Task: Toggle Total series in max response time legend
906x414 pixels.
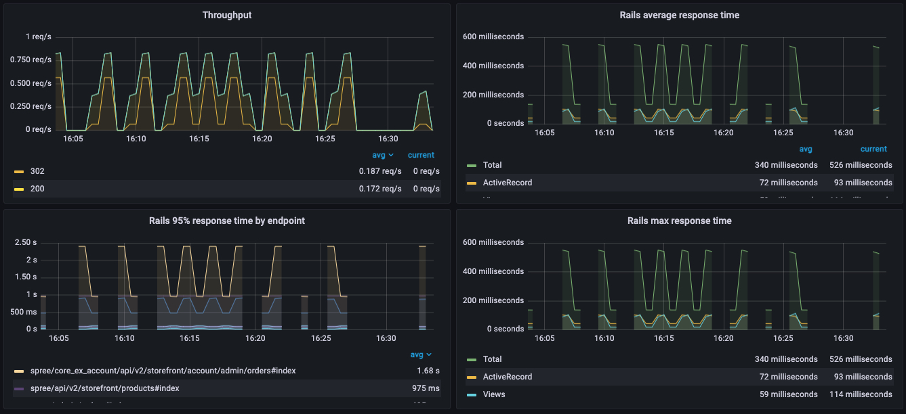Action: [492, 359]
